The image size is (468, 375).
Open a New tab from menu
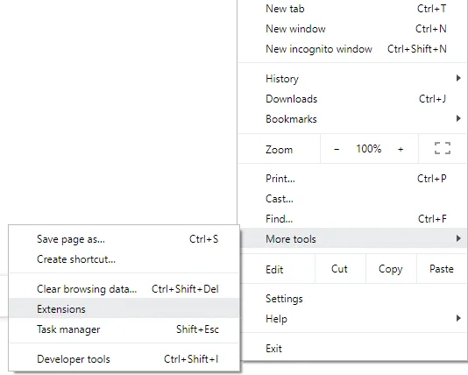pyautogui.click(x=352, y=9)
